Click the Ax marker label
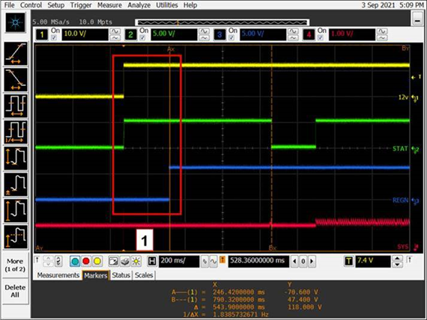This screenshot has width=427, height=320. point(171,49)
